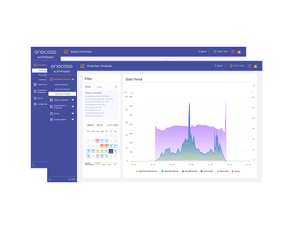Screen dimensions: 294x229
Task: Click the alarm bell icon in front window
Action: [x=255, y=66]
